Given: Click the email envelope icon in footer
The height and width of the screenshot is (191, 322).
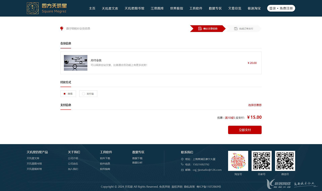Looking at the screenshot, I should 182,170.
